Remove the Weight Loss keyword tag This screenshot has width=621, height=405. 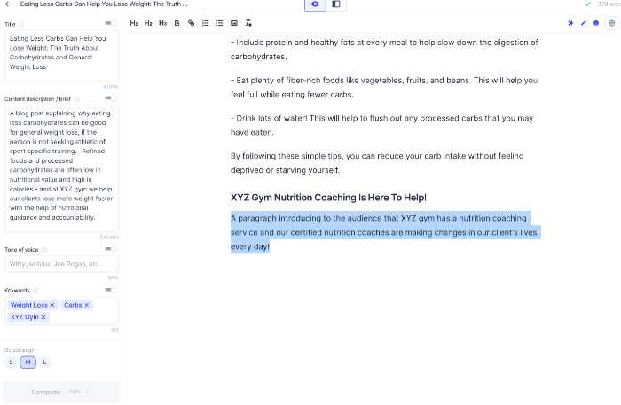click(x=52, y=305)
